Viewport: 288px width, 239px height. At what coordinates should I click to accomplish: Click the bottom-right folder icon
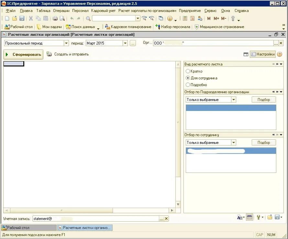(x=270, y=217)
